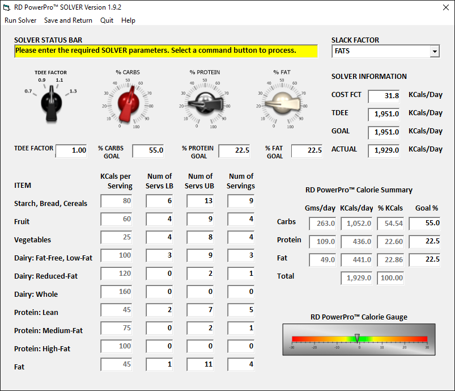
Task: Edit Dairy Whole servings lower bound
Action: pyautogui.click(x=159, y=292)
